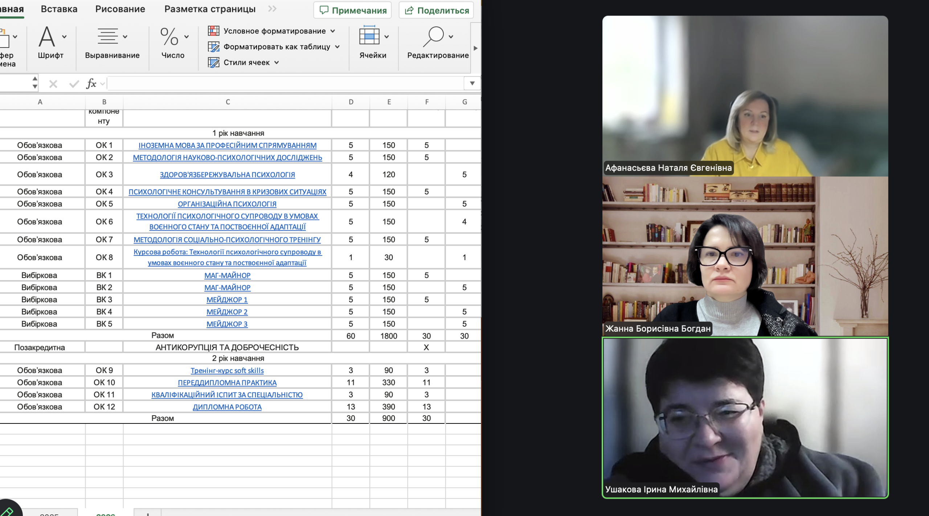
Task: Switch to the Вставка tab
Action: [59, 9]
